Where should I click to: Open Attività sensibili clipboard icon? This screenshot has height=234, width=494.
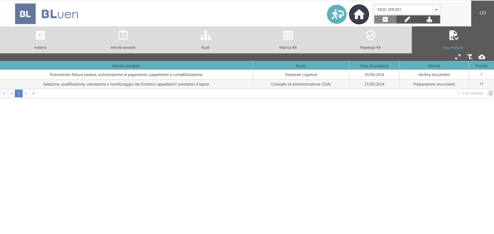pyautogui.click(x=123, y=35)
